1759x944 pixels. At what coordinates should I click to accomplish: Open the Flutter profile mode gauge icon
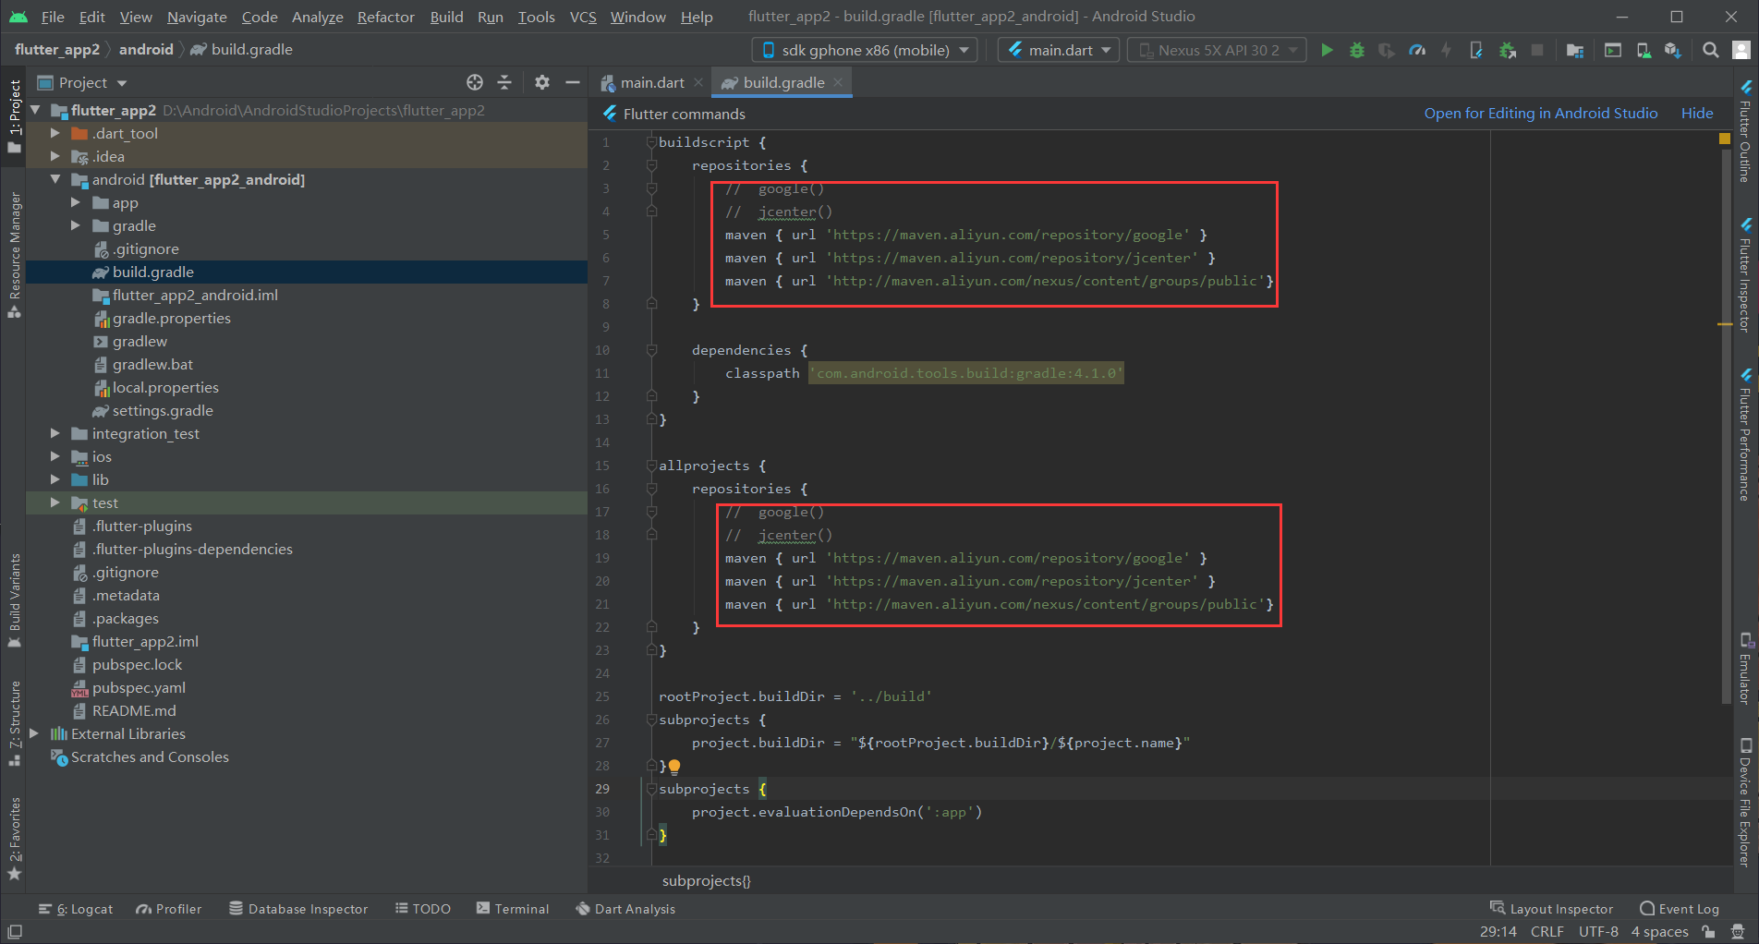pos(1416,50)
